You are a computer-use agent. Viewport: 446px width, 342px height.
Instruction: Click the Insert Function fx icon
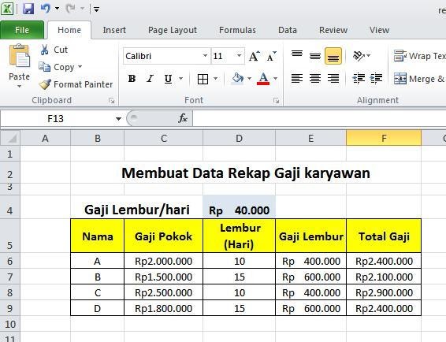tap(183, 118)
